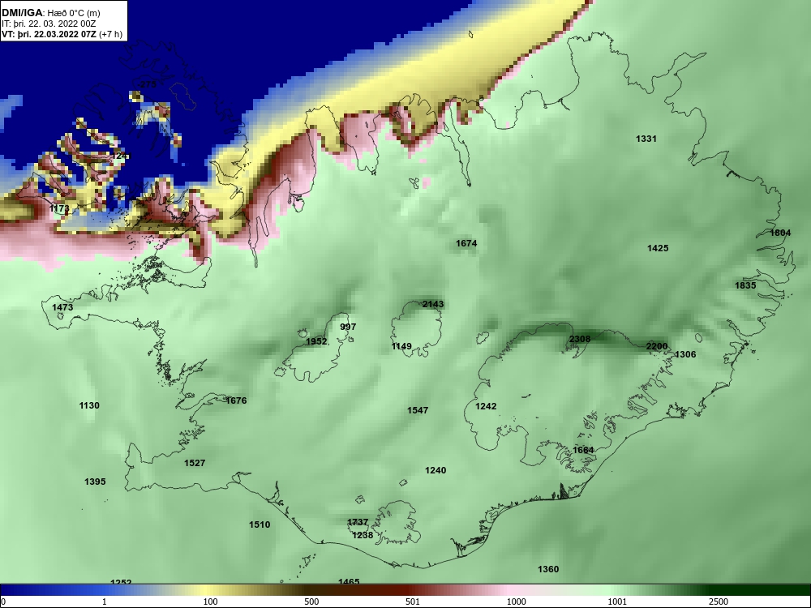This screenshot has width=811, height=608.
Task: Click the 1306 height value
Action: point(685,354)
